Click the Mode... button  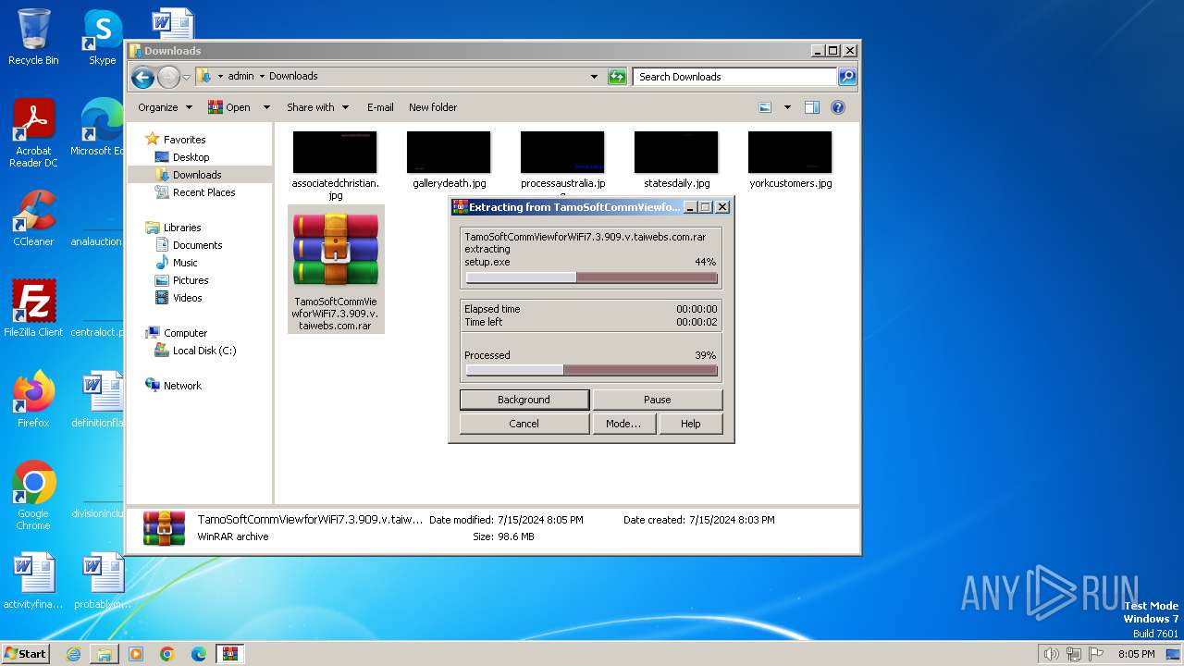tap(623, 424)
